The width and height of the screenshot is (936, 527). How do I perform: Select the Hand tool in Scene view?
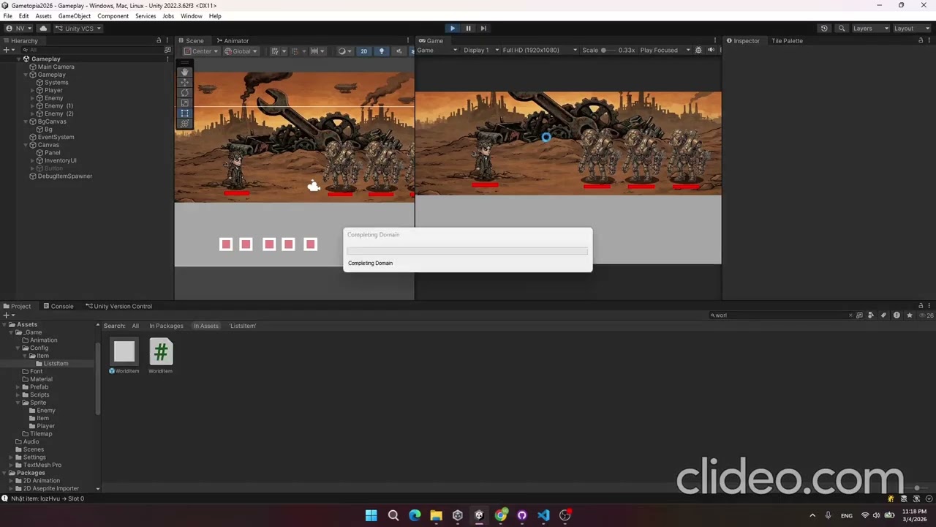pos(184,72)
